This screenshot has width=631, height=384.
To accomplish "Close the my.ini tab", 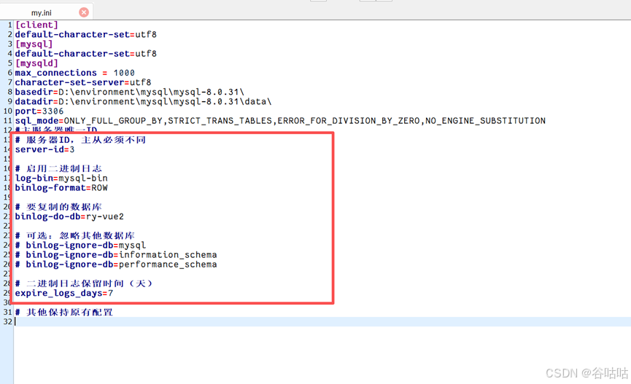I will point(84,12).
